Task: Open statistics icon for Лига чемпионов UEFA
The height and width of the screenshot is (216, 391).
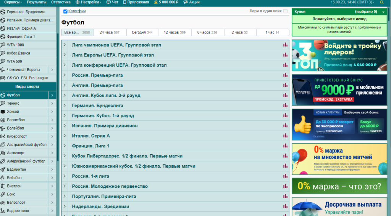Action: pos(285,45)
